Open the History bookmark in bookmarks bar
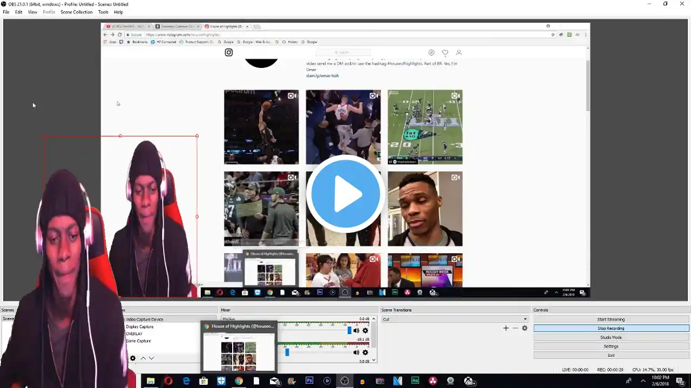The height and width of the screenshot is (388, 691). coord(290,41)
